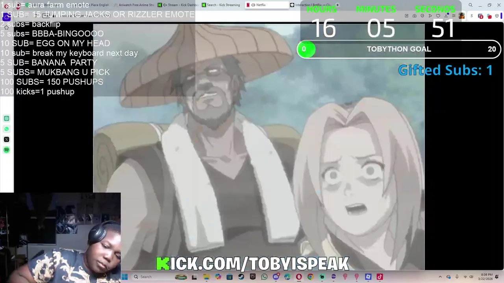This screenshot has height=283, width=504.
Task: Open Opera browser from the taskbar
Action: (299, 277)
